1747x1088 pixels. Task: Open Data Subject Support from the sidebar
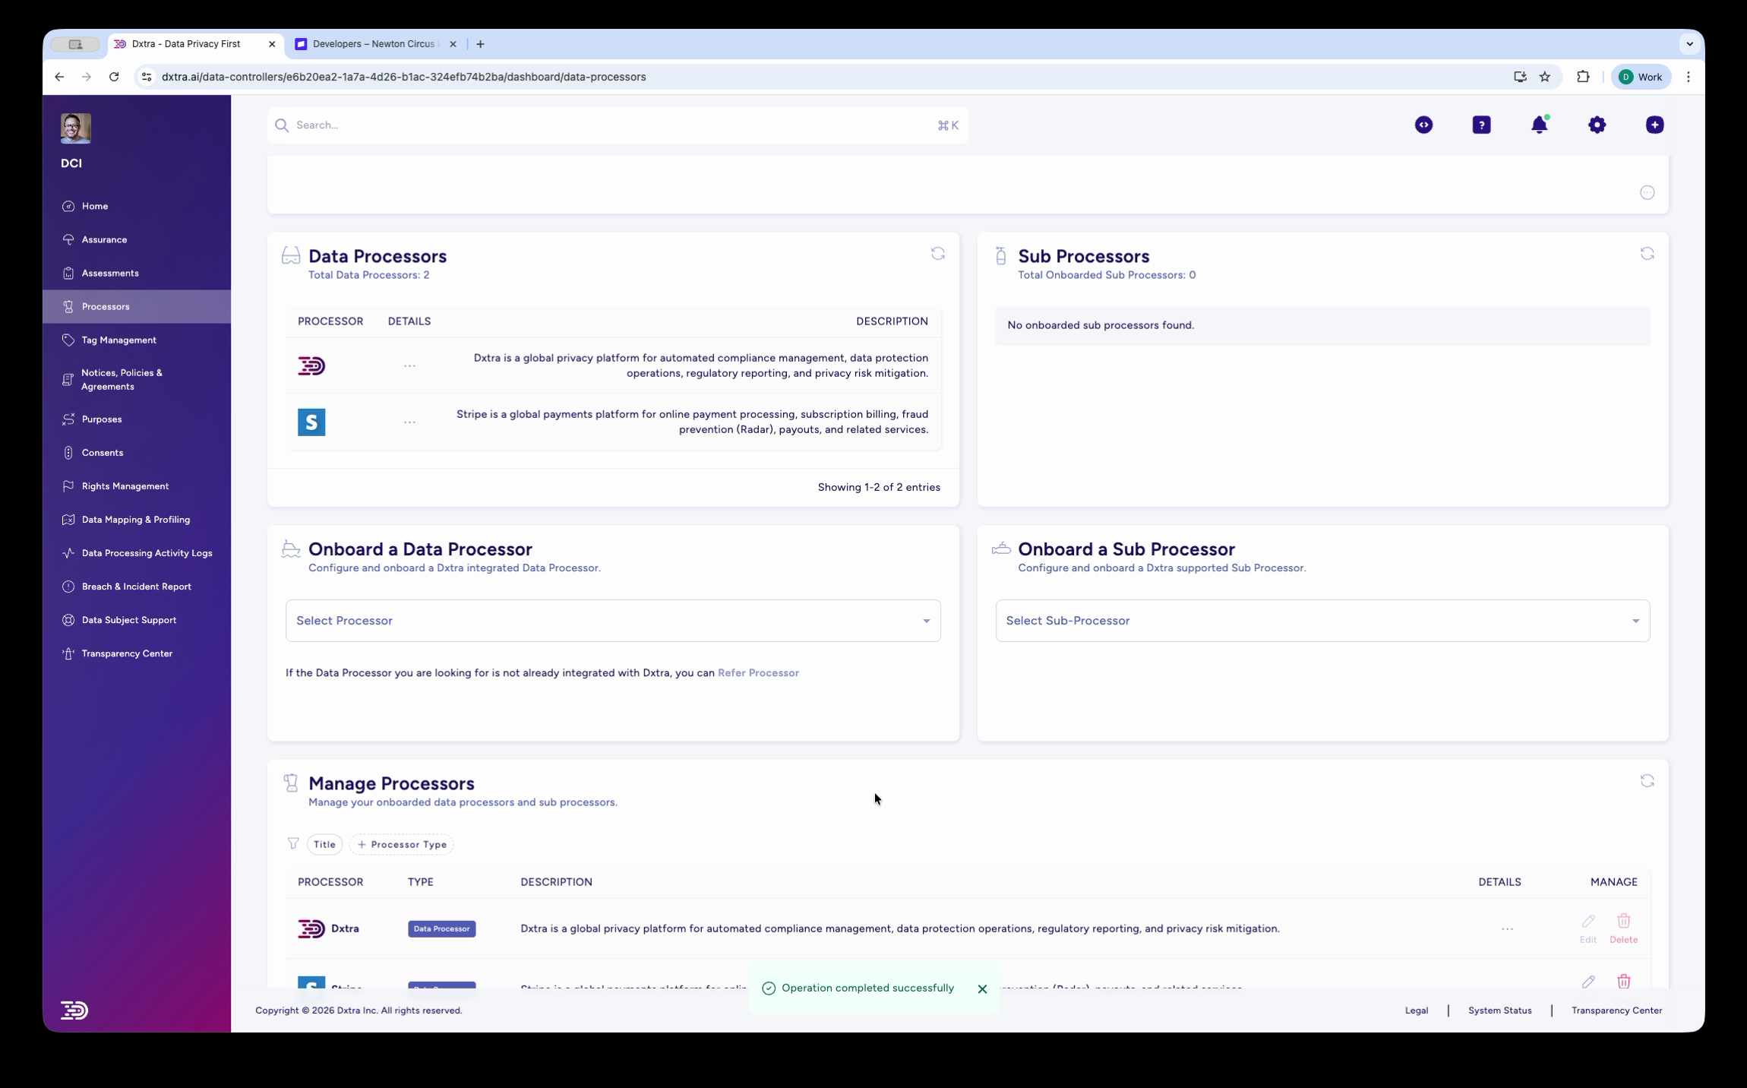(128, 619)
